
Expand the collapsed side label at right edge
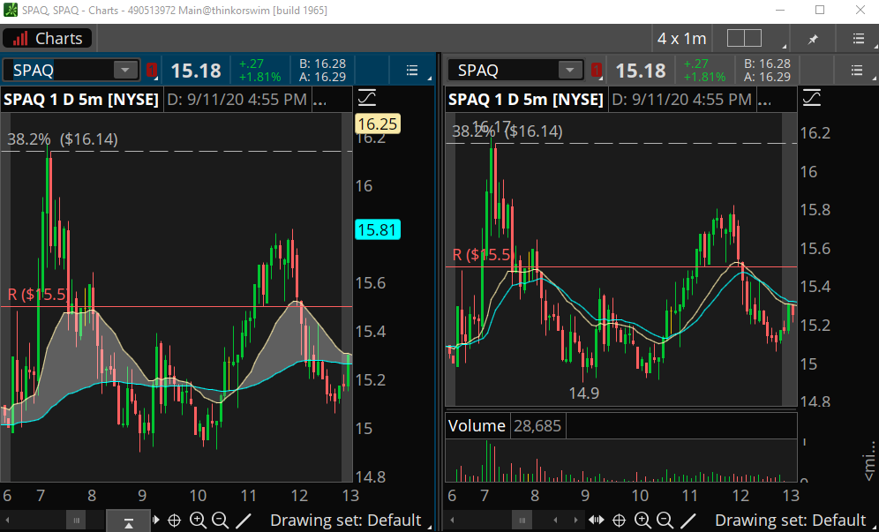pyautogui.click(x=870, y=461)
